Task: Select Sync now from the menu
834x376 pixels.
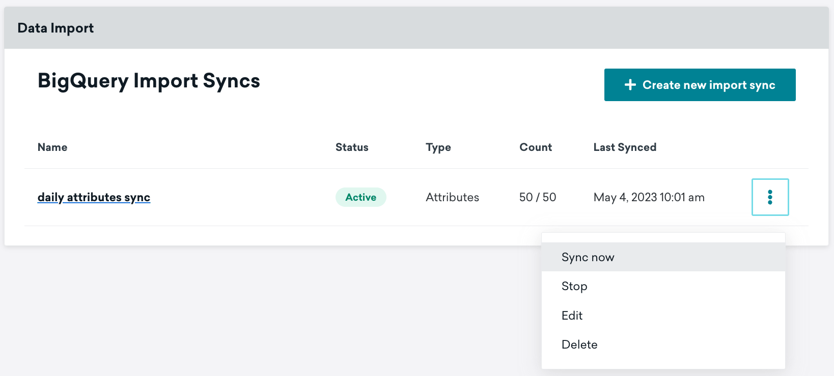Action: [x=588, y=257]
